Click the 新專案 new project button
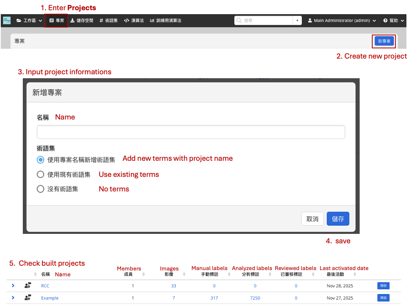 click(384, 41)
